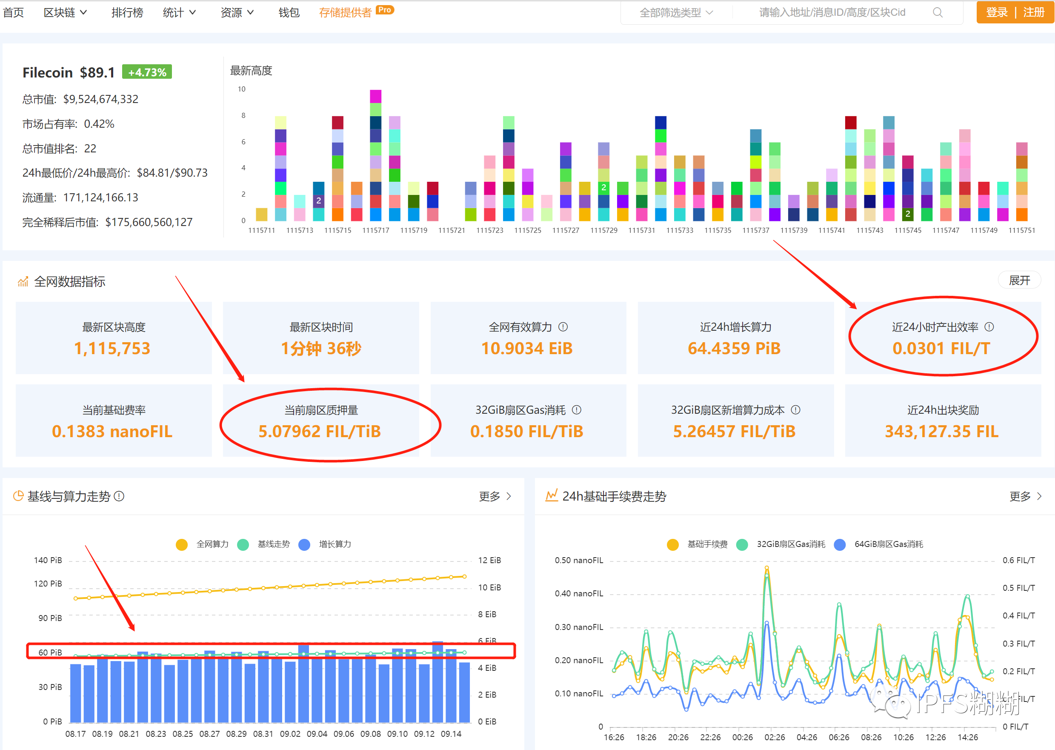
Task: Toggle 64GiB扇区Gas消耗 legend series
Action: click(879, 544)
